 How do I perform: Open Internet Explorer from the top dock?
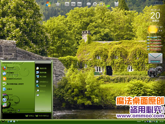click(x=95, y=4)
